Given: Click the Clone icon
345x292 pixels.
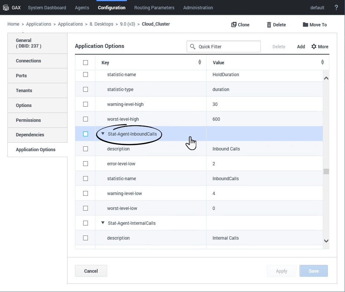Looking at the screenshot, I should coord(234,25).
